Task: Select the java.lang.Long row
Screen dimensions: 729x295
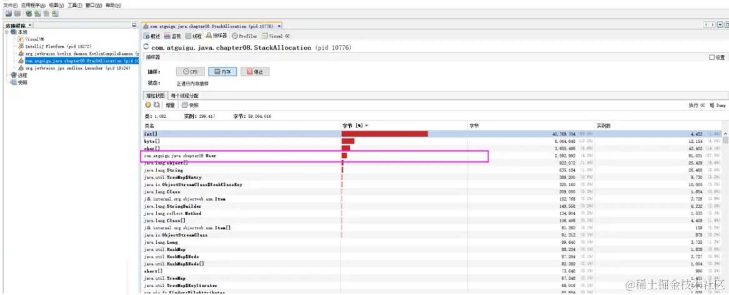Action: click(432, 242)
